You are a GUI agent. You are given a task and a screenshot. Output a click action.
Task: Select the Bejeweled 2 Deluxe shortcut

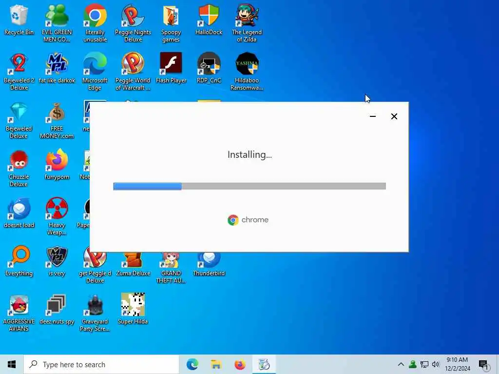coord(19,72)
